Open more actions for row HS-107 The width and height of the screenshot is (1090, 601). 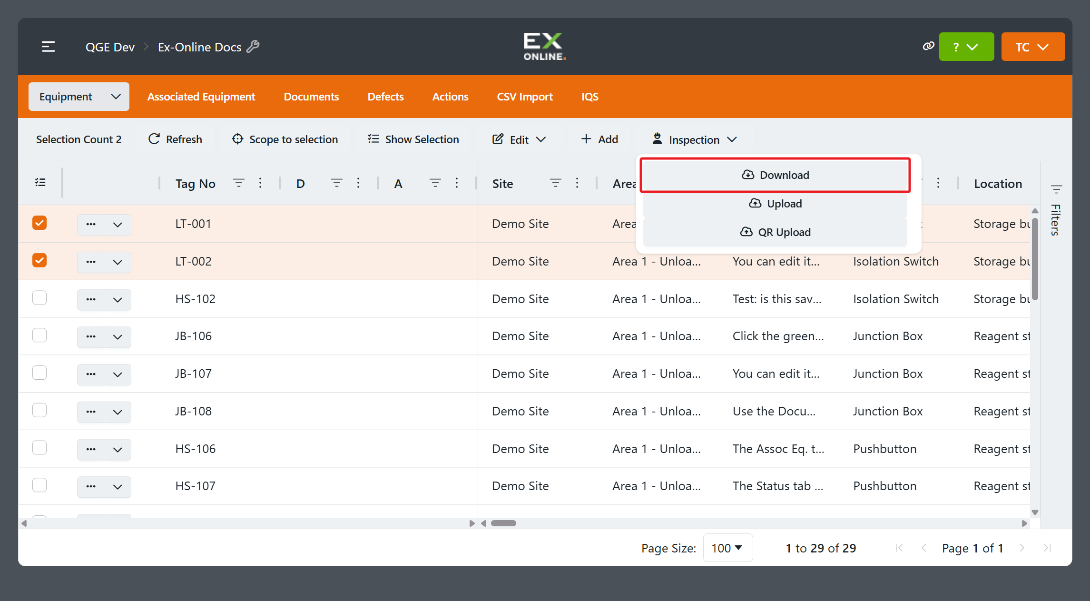[x=91, y=486]
